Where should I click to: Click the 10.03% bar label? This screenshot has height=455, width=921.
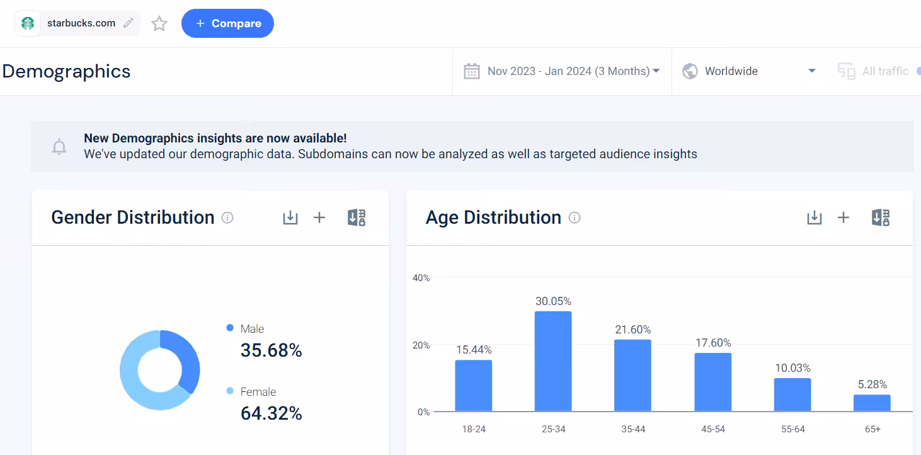pos(792,368)
